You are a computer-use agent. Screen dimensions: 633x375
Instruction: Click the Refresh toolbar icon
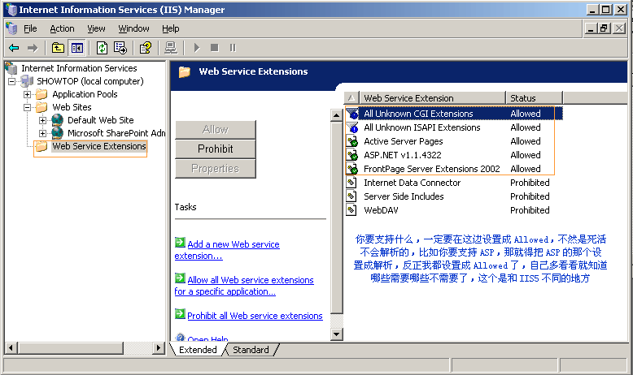coord(102,48)
